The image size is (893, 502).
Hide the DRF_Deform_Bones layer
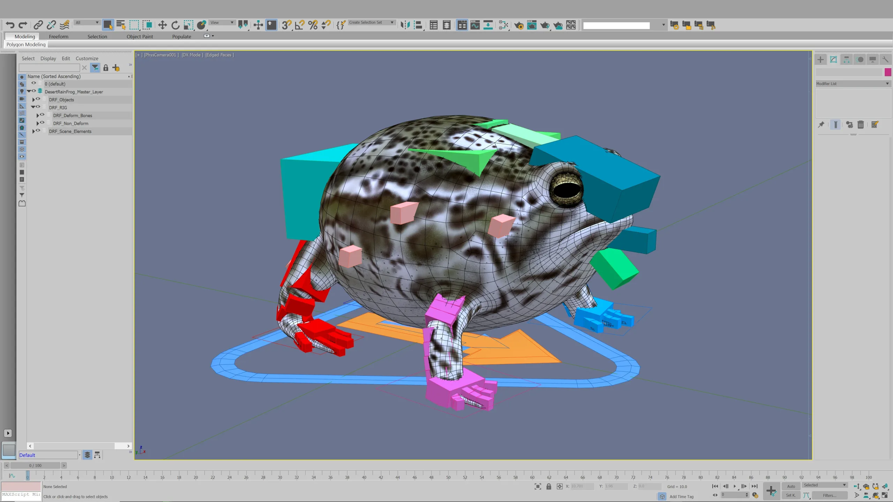click(x=42, y=115)
